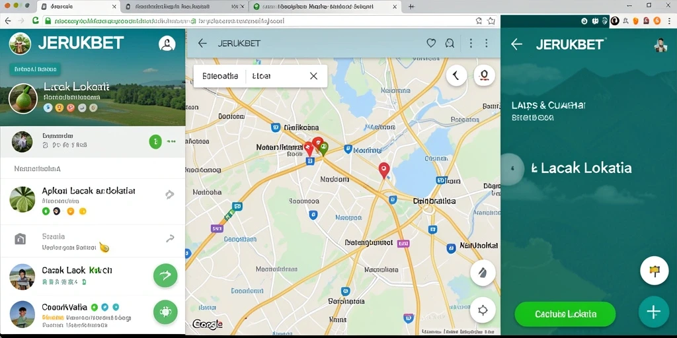Click the browser forward arrow

tap(20, 20)
